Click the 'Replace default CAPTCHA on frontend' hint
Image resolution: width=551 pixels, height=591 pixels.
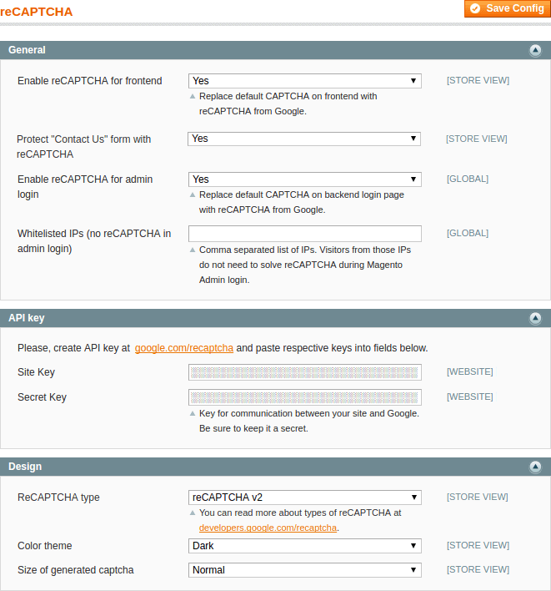pyautogui.click(x=288, y=104)
